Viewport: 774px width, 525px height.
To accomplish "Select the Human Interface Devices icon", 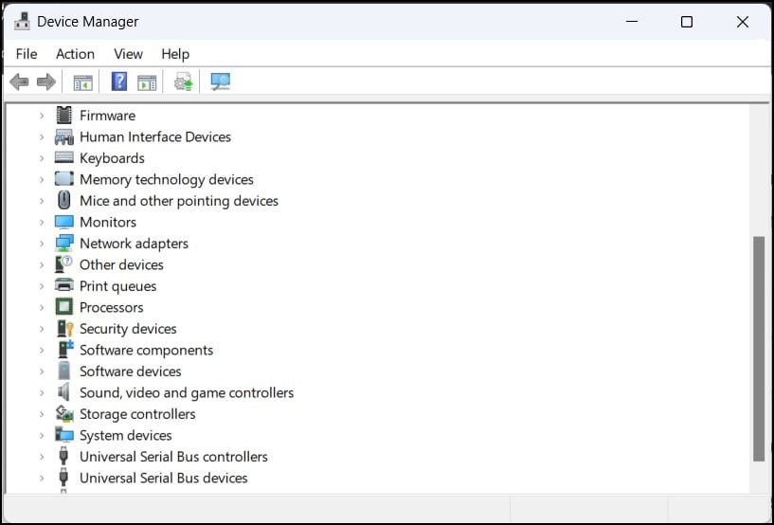I will pyautogui.click(x=63, y=136).
